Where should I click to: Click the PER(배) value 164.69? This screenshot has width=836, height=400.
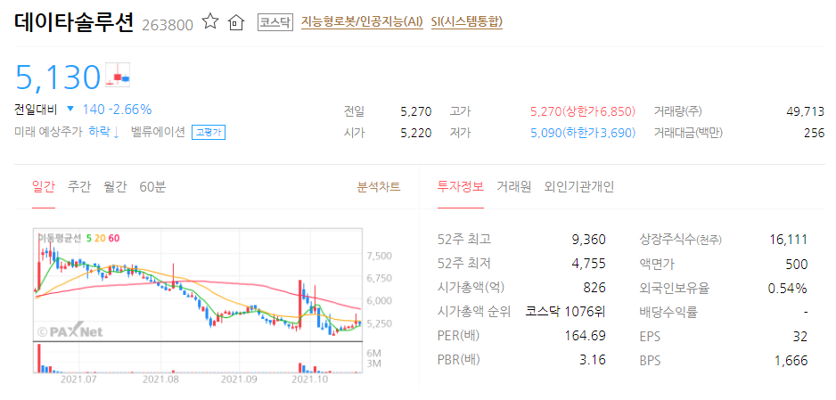point(585,336)
